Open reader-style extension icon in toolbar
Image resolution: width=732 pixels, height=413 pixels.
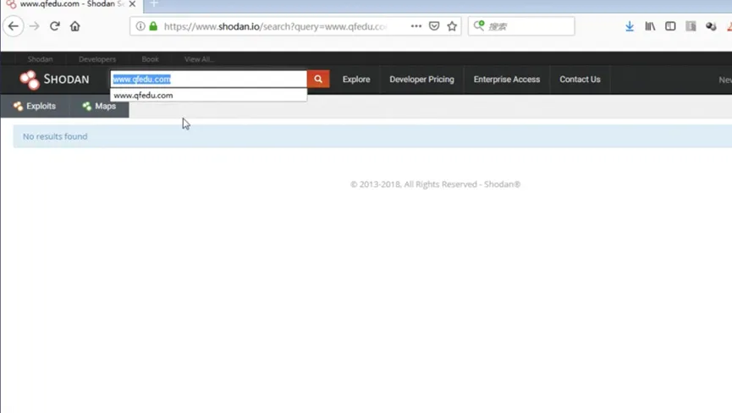click(691, 26)
